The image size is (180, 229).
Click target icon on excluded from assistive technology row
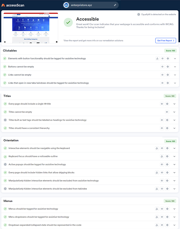(x=167, y=181)
